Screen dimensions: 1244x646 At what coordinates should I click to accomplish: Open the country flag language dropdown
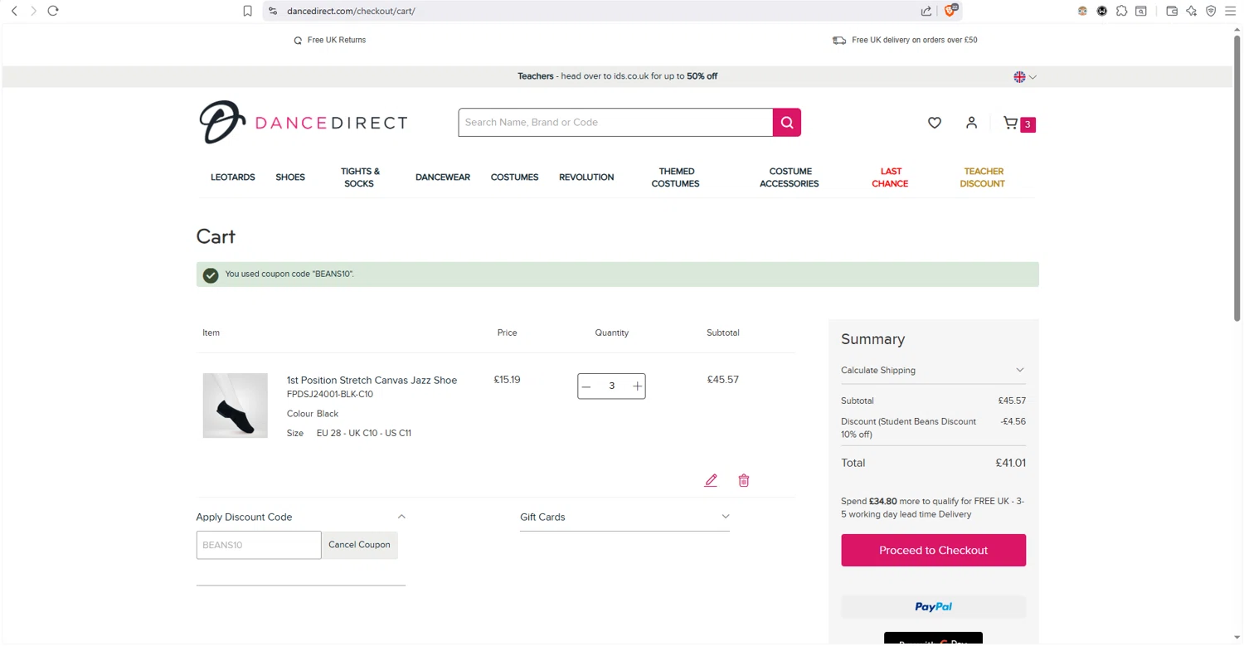[x=1025, y=77]
